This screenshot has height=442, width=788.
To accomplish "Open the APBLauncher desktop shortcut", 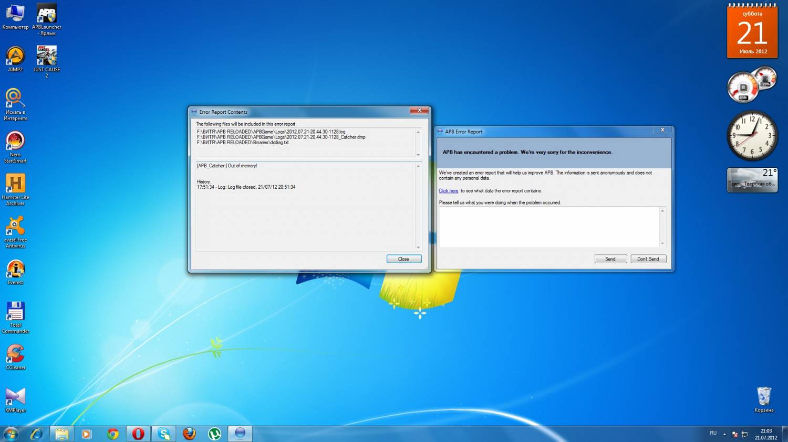I will pos(47,13).
